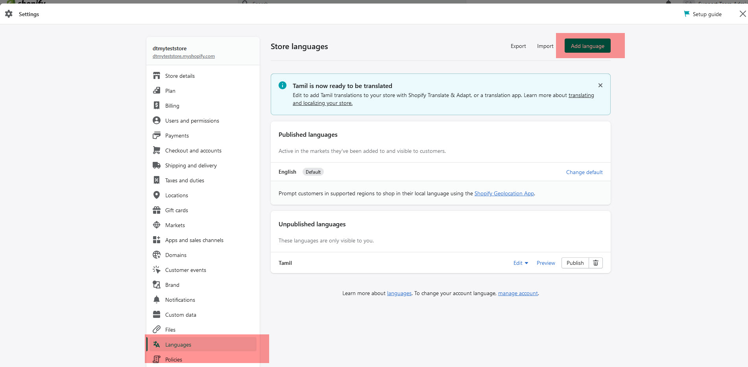Publish the Tamil language
748x367 pixels.
[575, 263]
